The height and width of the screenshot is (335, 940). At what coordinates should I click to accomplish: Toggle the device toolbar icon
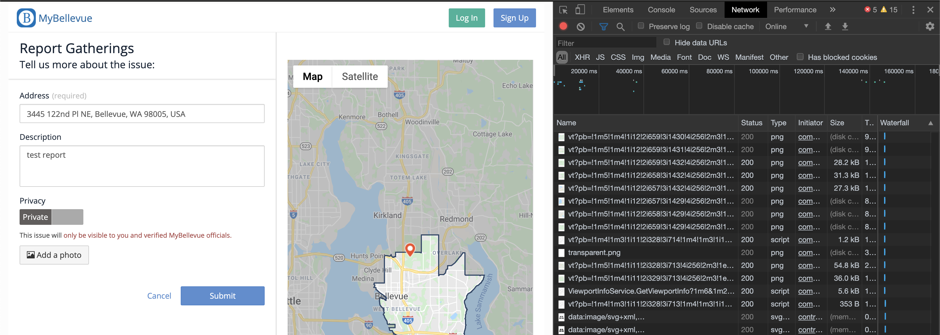coord(580,10)
